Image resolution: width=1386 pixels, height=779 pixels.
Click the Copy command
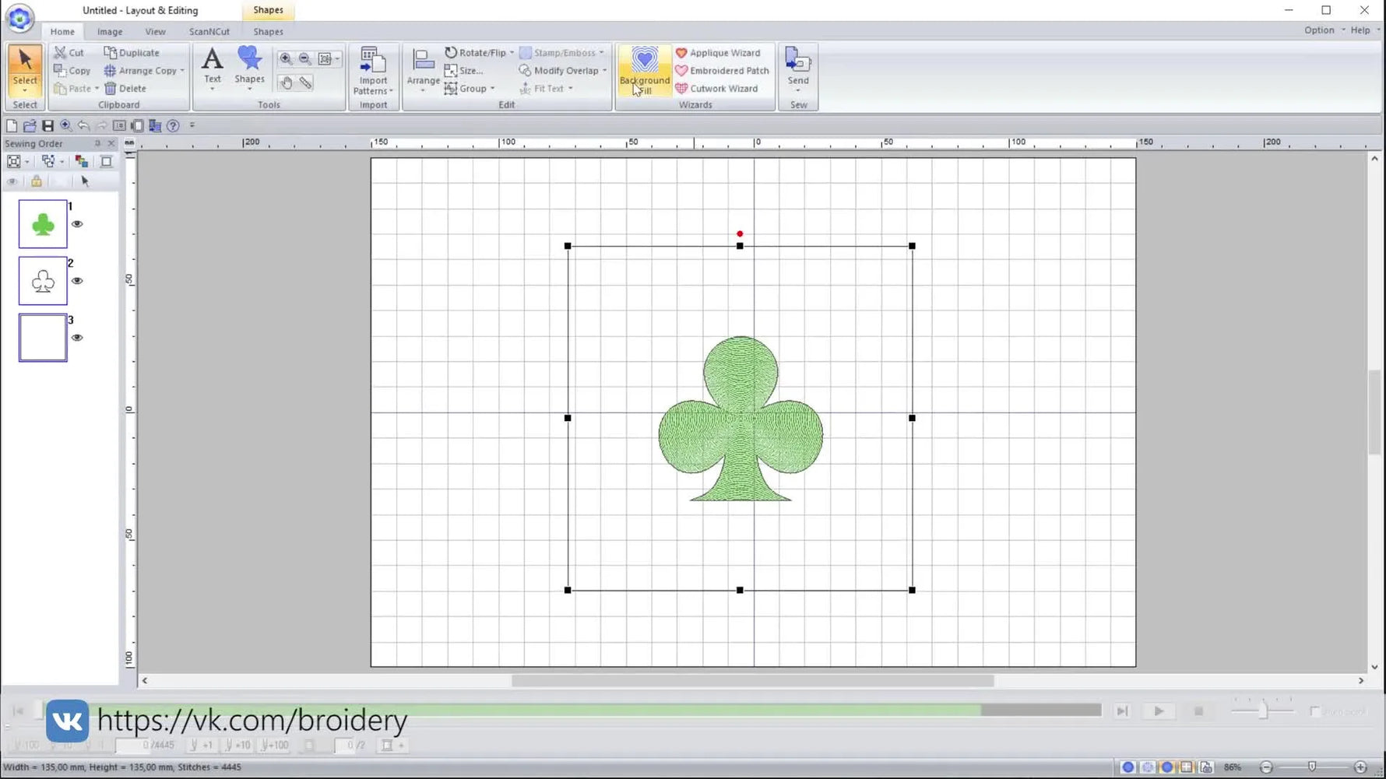click(72, 70)
